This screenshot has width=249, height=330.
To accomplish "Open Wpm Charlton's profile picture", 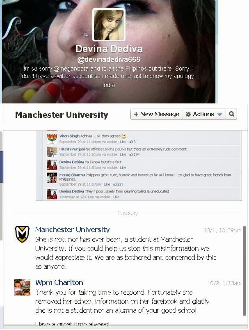I will (22, 287).
